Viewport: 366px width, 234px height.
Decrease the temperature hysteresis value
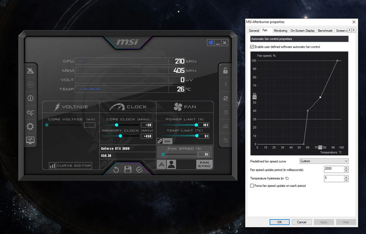[346, 180]
